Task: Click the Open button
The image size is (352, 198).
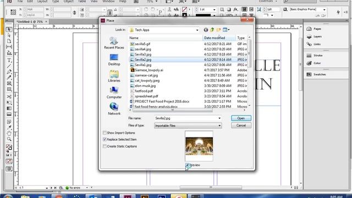Action: point(241,118)
